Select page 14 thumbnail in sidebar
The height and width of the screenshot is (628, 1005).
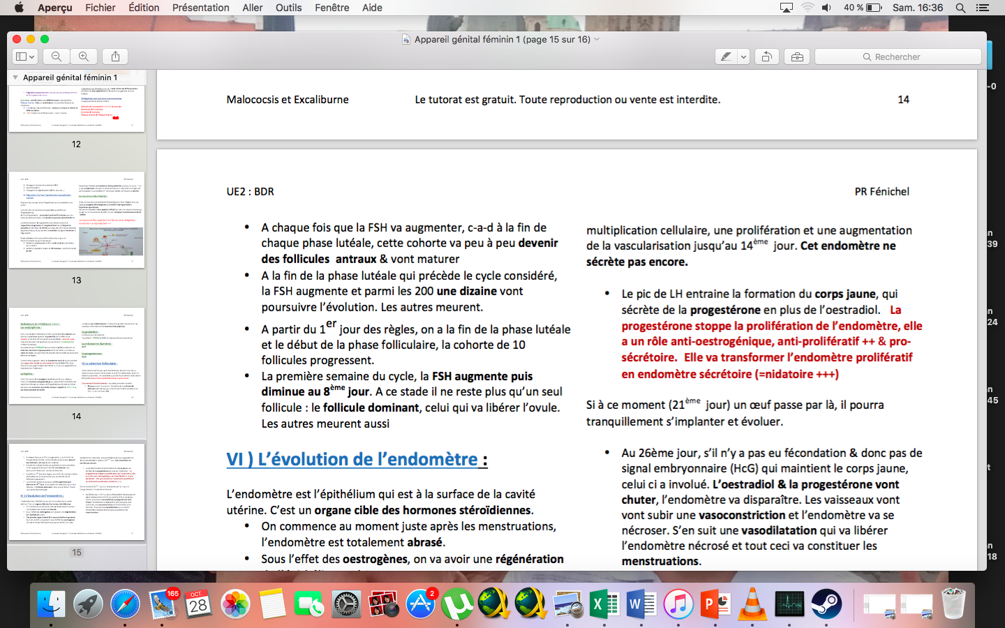coord(76,356)
